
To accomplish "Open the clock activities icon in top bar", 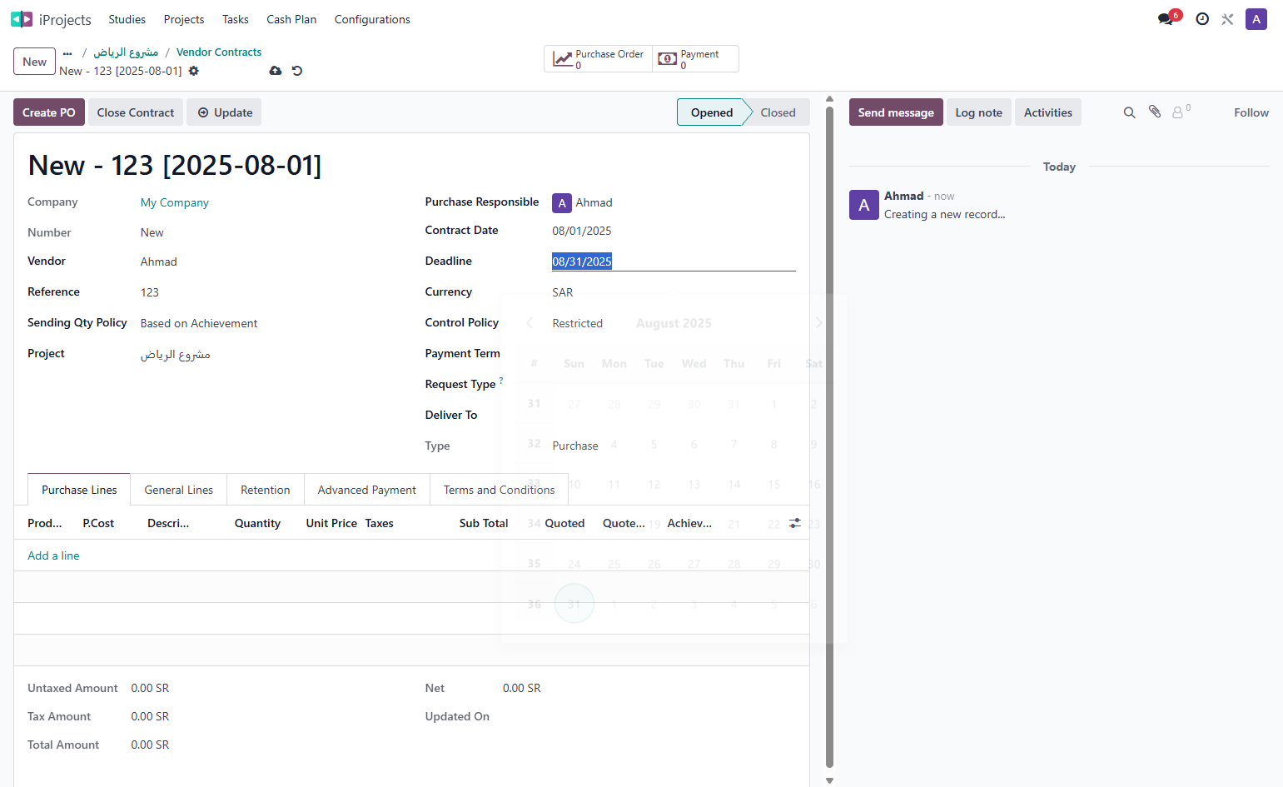I will 1202,19.
